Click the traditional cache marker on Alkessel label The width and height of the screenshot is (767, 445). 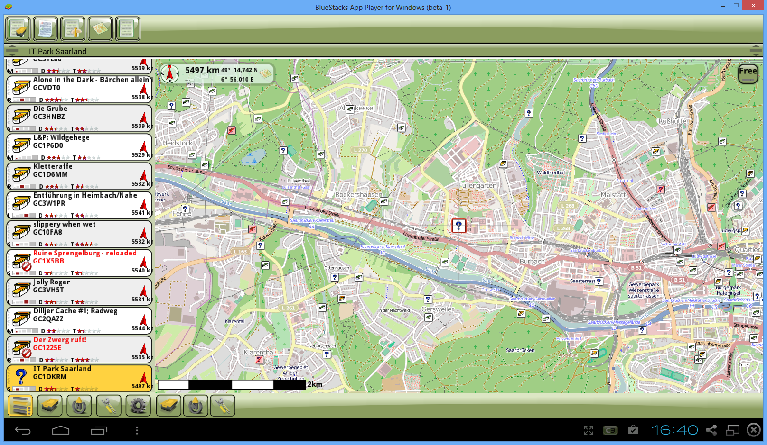(x=350, y=109)
